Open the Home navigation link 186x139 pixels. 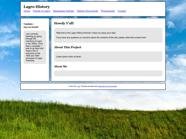(27, 11)
